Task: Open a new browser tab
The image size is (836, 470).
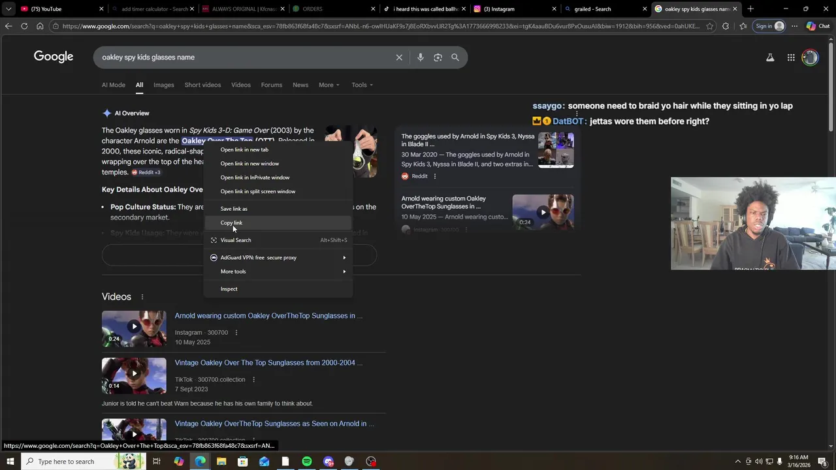Action: (x=750, y=9)
